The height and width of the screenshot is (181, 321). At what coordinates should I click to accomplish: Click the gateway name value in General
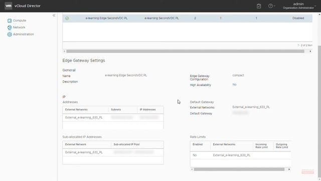coord(126,75)
